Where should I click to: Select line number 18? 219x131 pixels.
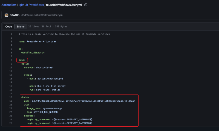pyautogui.click(x=11, y=97)
